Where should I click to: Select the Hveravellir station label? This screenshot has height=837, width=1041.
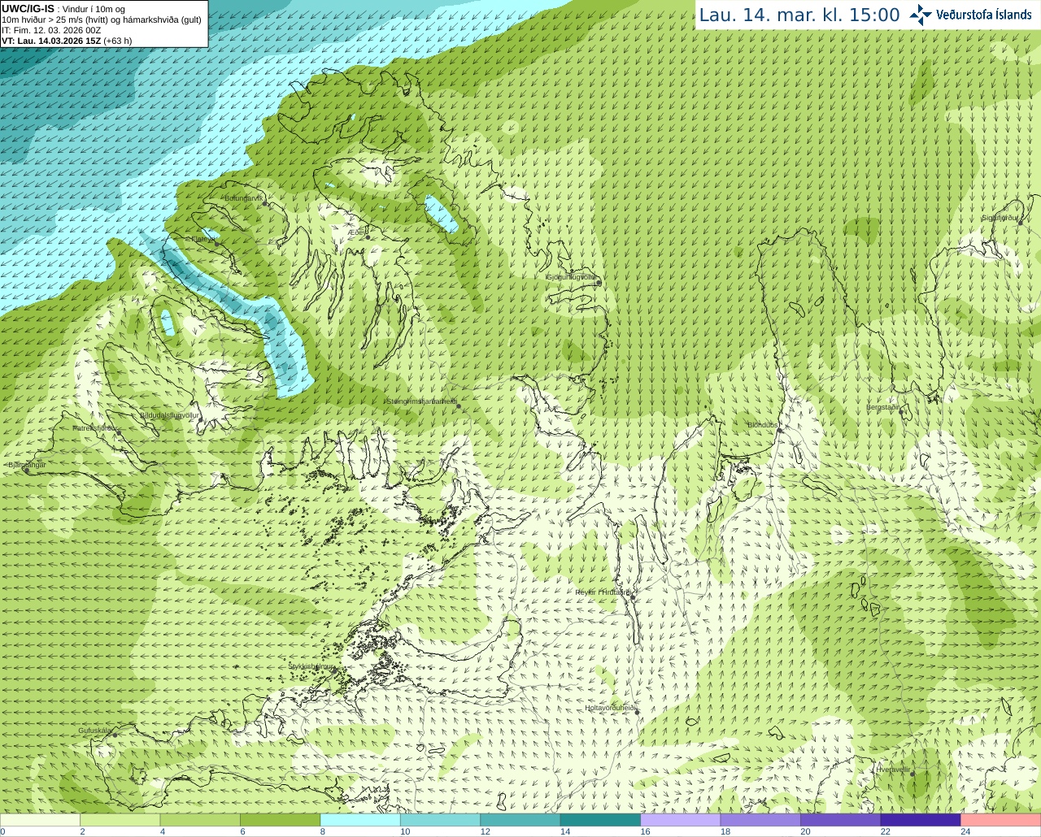point(893,769)
